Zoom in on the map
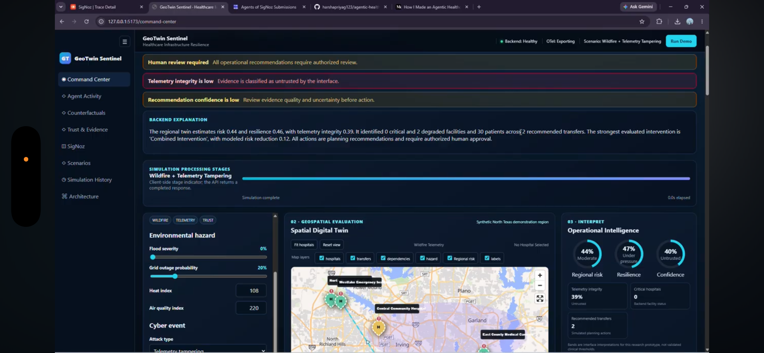The width and height of the screenshot is (764, 353). [x=540, y=275]
